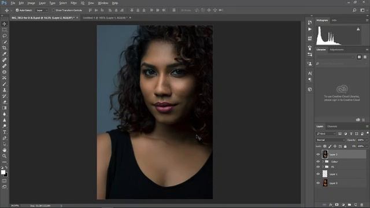The width and height of the screenshot is (370, 208).
Task: Click the histogram cached data warning icon
Action: click(358, 29)
